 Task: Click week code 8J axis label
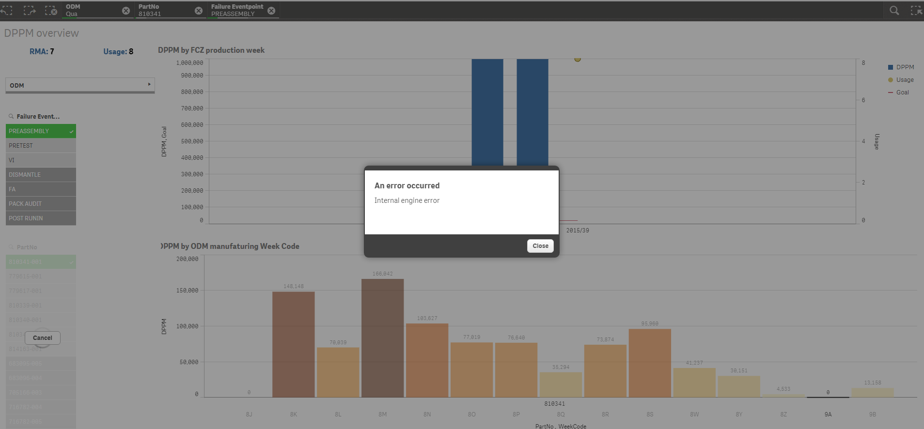(249, 414)
